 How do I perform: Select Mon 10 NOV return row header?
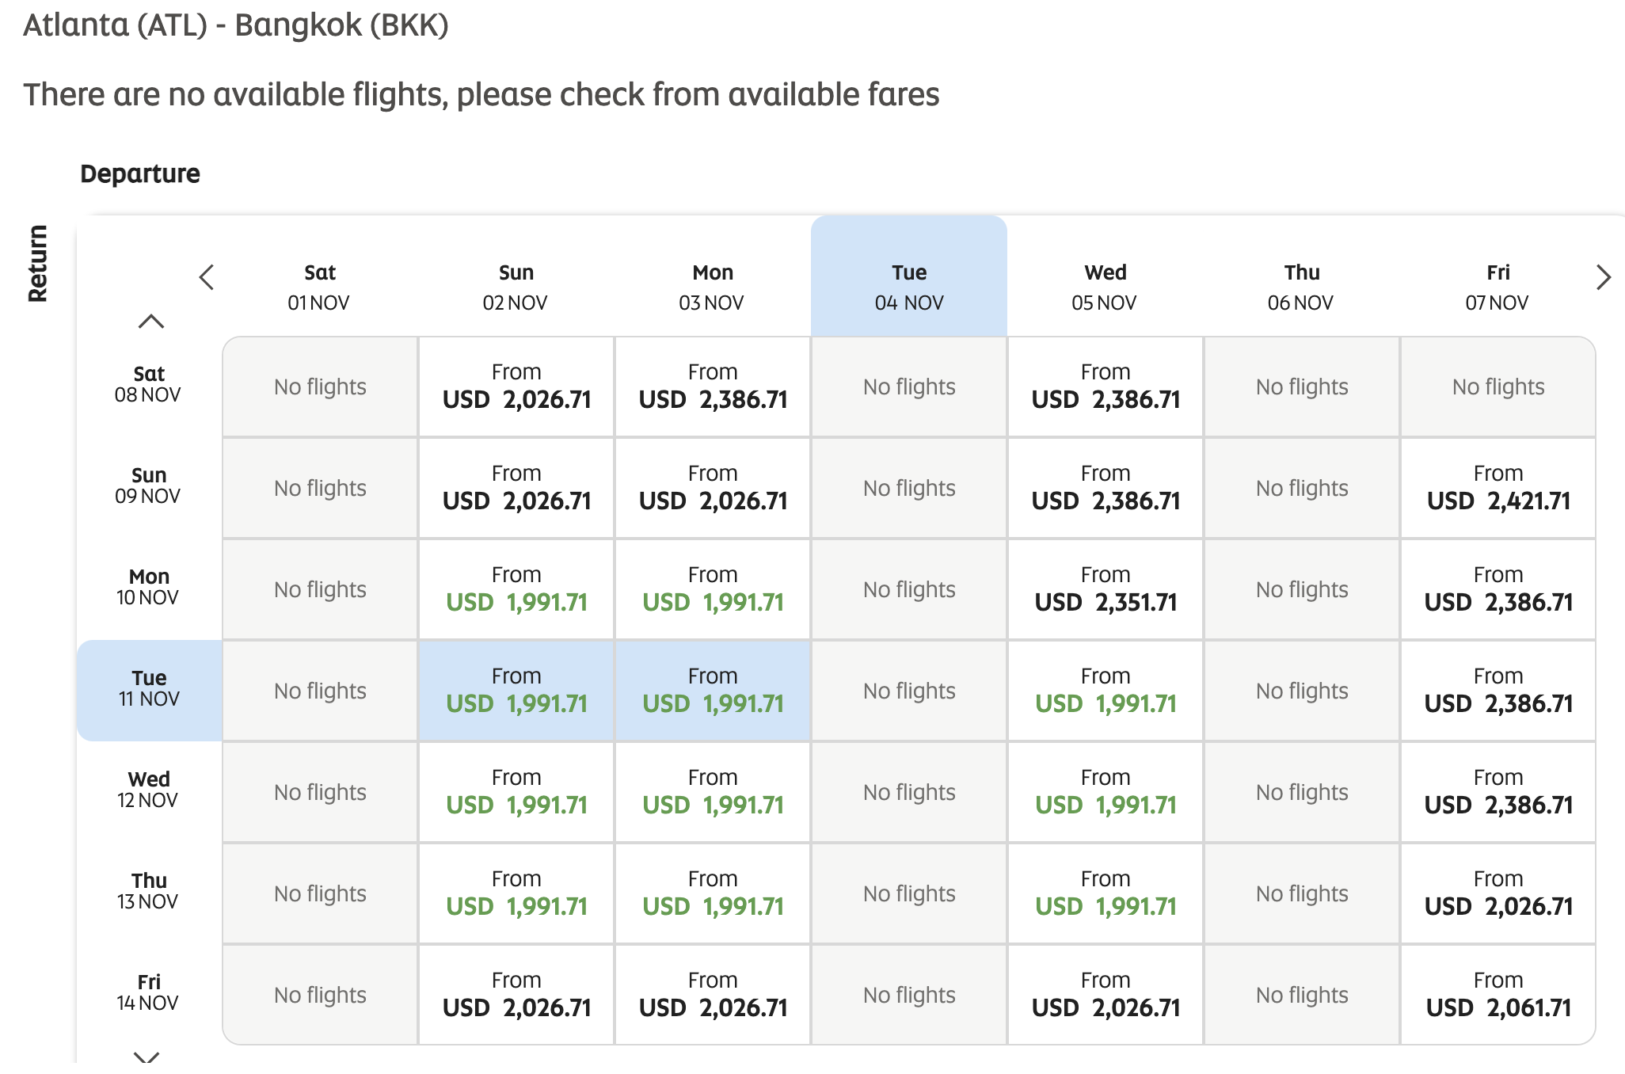149,588
